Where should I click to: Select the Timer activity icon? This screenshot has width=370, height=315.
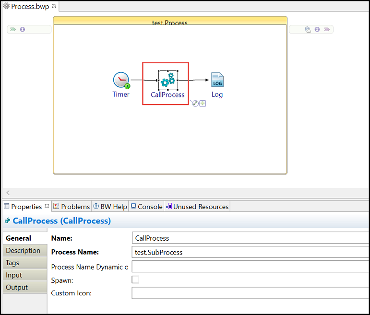[x=121, y=81]
